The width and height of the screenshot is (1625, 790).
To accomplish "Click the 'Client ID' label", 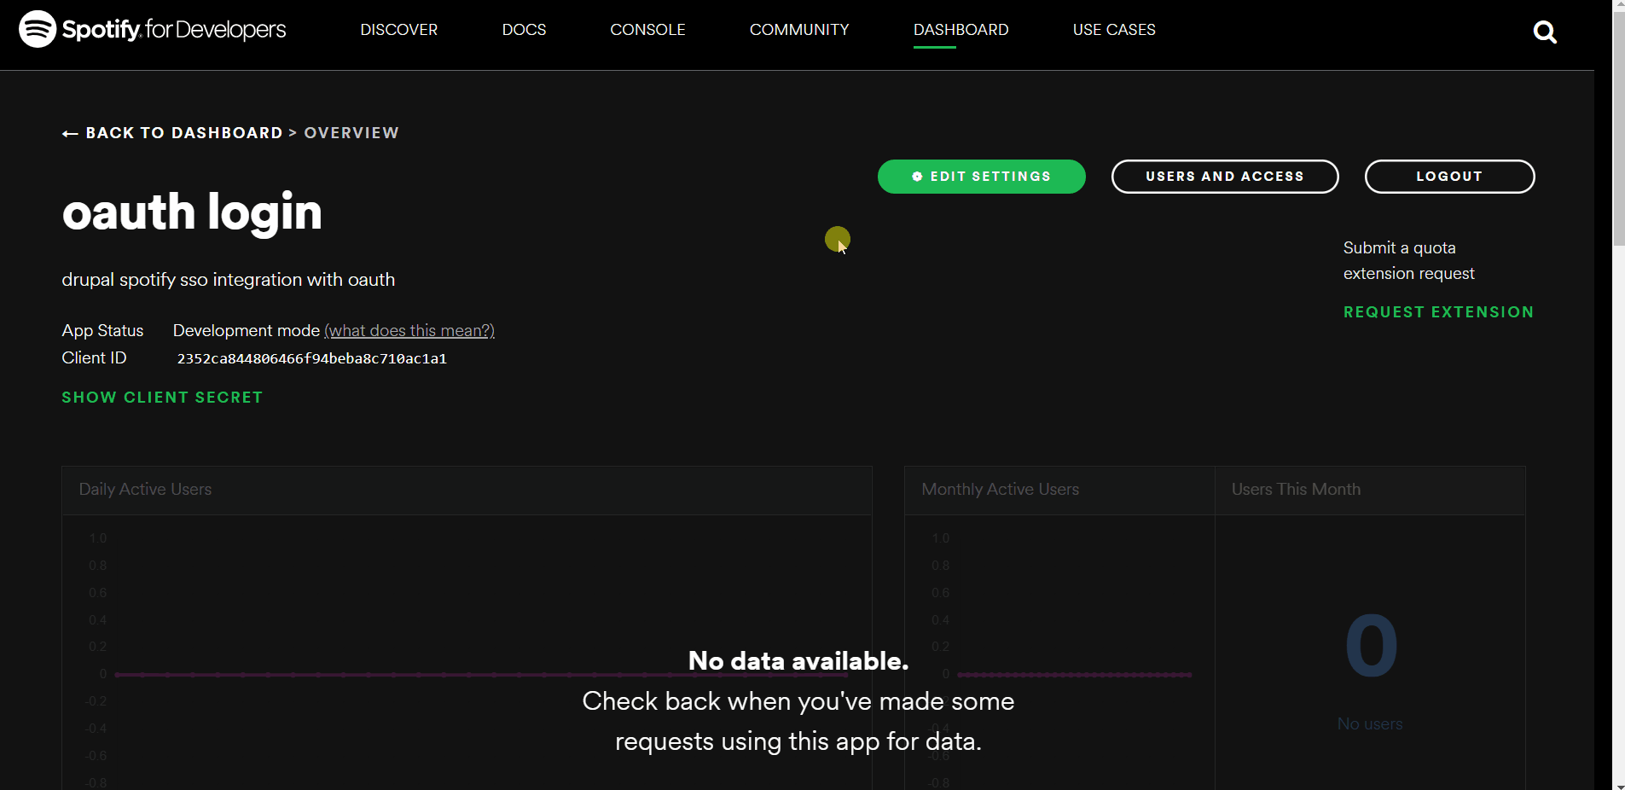I will click(94, 358).
